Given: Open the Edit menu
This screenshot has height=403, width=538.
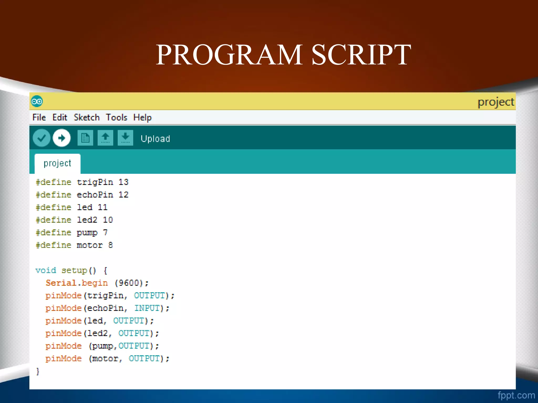Looking at the screenshot, I should tap(60, 117).
